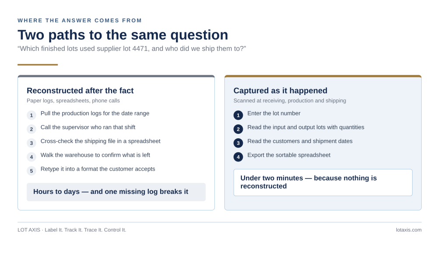Click step 5 badge beside Retype it into a format

[x=31, y=171]
